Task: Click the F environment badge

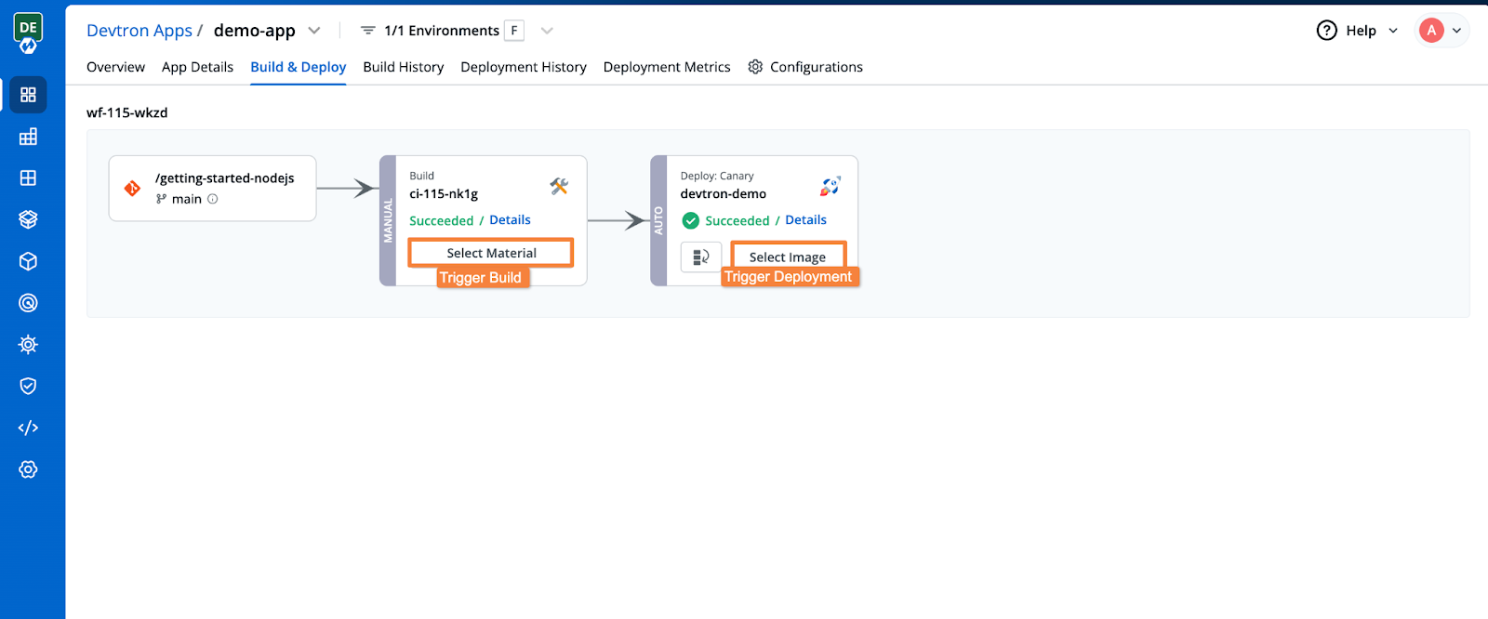Action: [x=514, y=31]
